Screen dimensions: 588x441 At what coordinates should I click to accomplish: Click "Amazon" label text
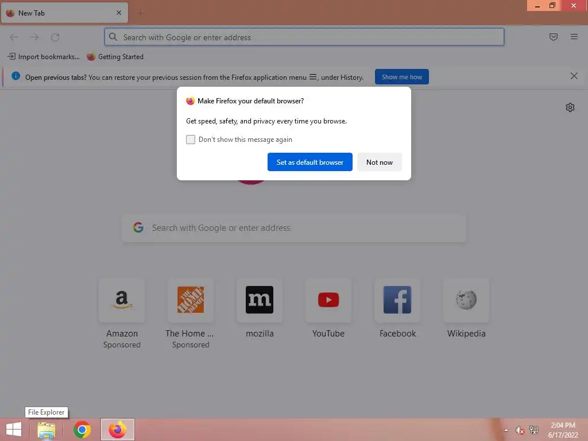(122, 334)
